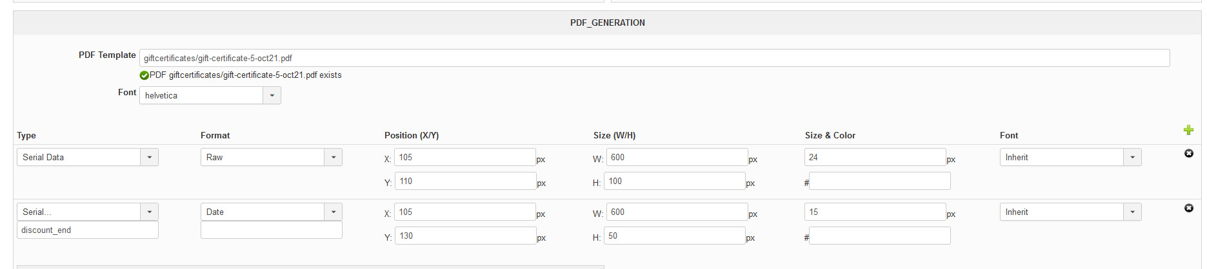
Task: Delete the second row with discount_end
Action: click(1189, 208)
